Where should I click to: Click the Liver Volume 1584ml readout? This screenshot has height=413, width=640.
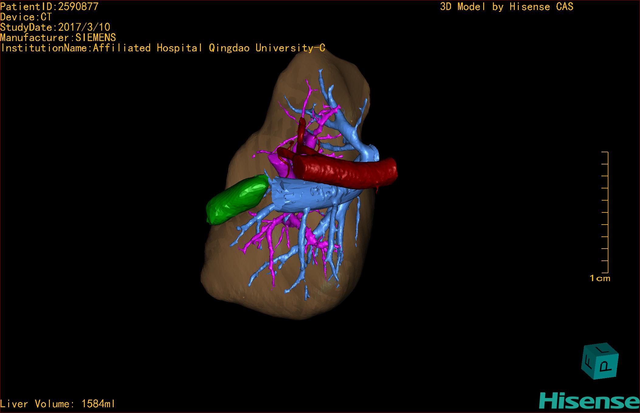[x=57, y=404]
